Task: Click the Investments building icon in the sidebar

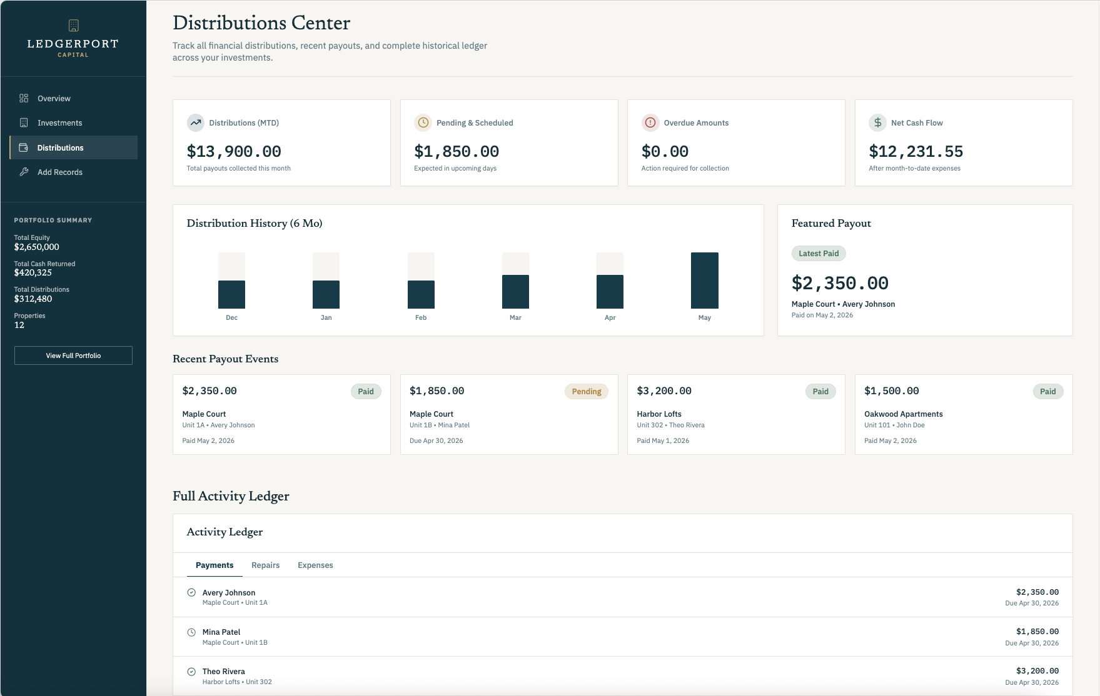Action: click(x=24, y=122)
